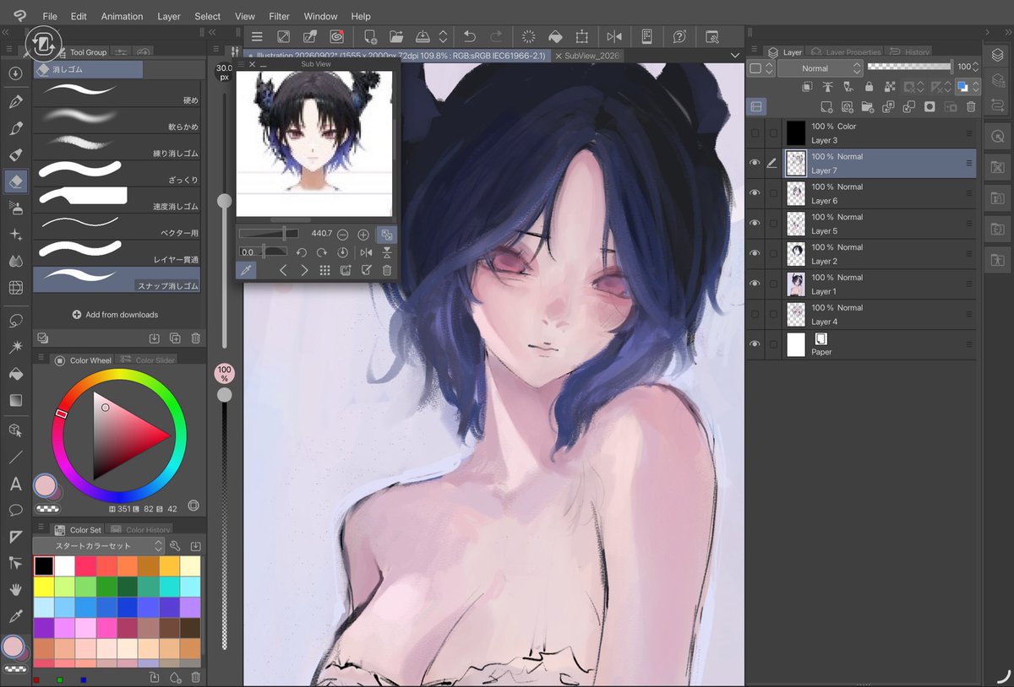Open the blending mode Normal dropdown
1014x687 pixels.
(820, 68)
